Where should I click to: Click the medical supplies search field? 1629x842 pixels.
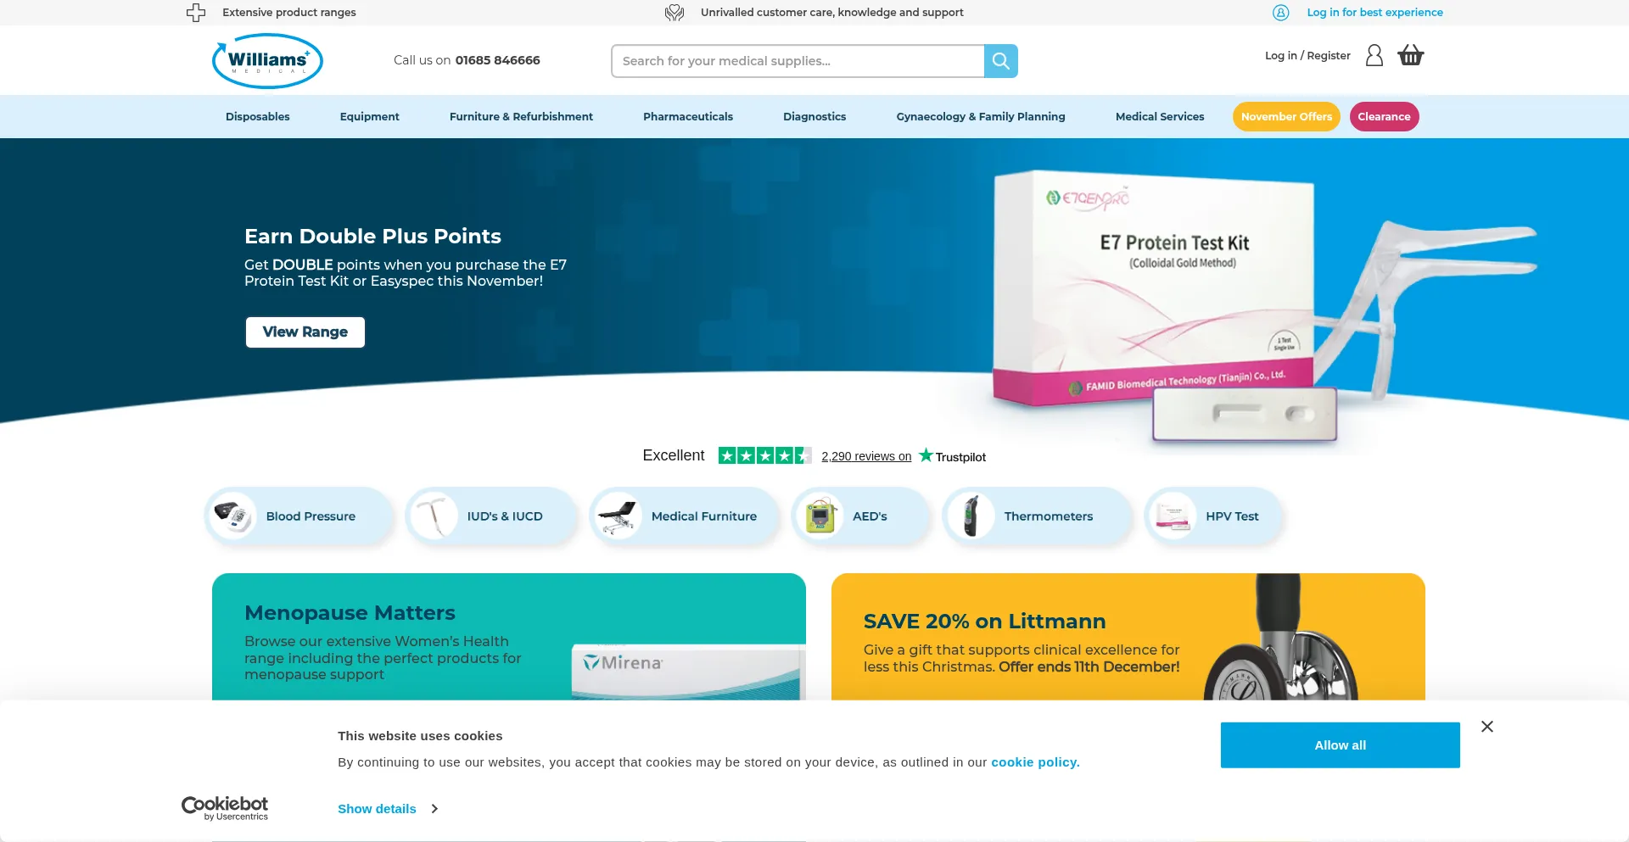click(x=798, y=61)
